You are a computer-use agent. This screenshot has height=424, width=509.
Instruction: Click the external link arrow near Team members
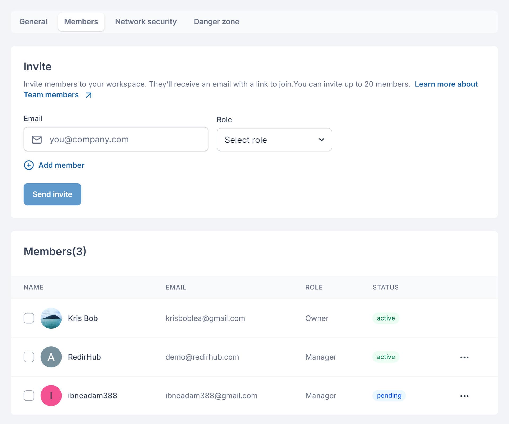(x=88, y=95)
